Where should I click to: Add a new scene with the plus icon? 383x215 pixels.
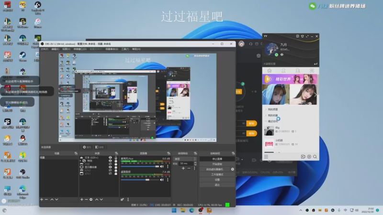point(42,199)
